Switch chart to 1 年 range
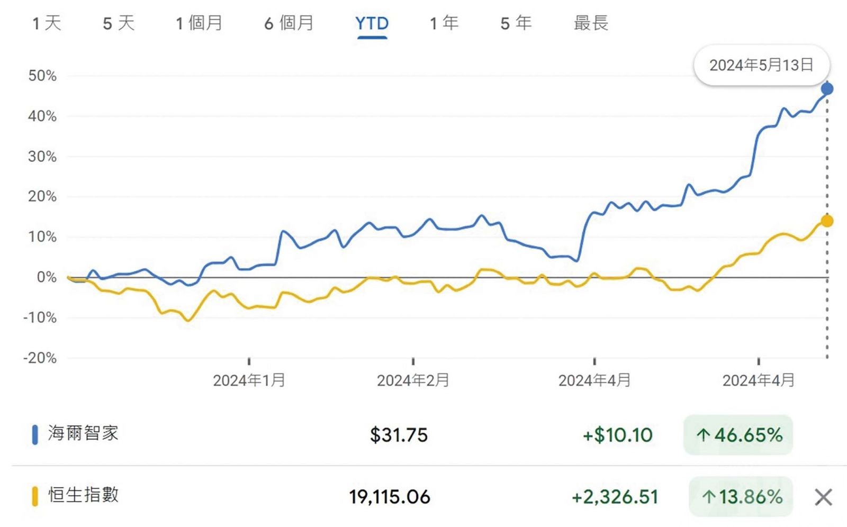Viewport: 847px width, 527px height. coord(444,23)
